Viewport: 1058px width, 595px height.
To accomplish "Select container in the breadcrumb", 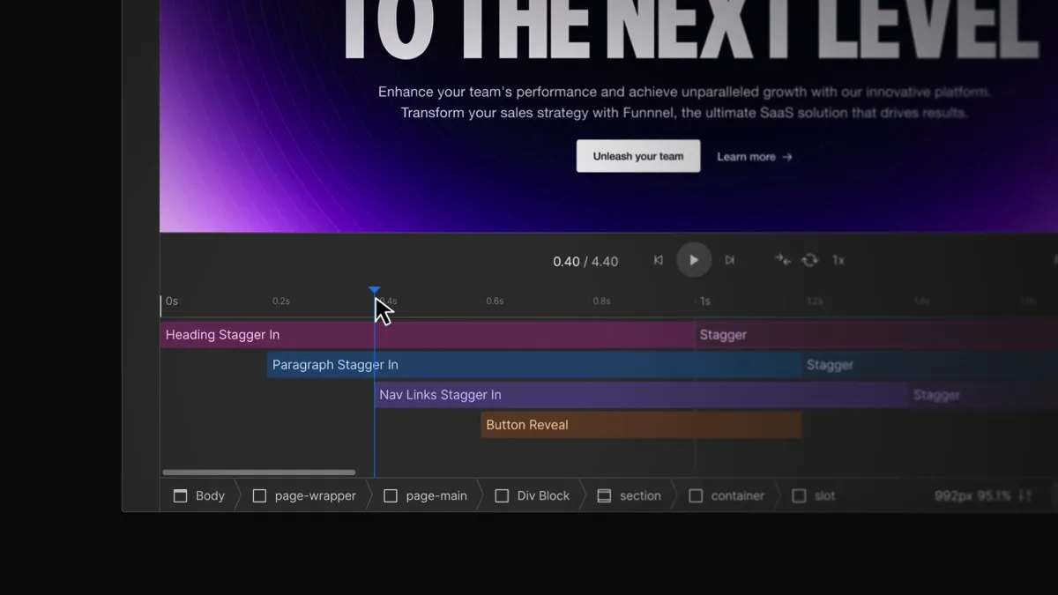I will coord(726,495).
